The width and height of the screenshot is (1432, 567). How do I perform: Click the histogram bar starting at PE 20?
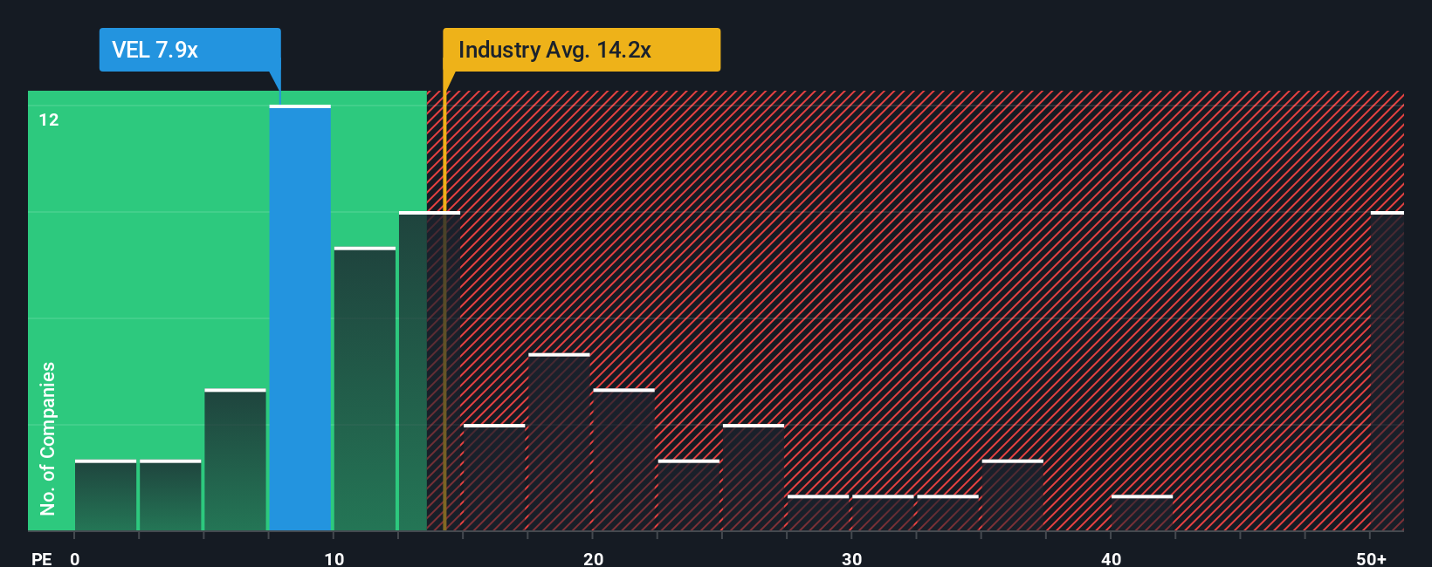tap(623, 460)
